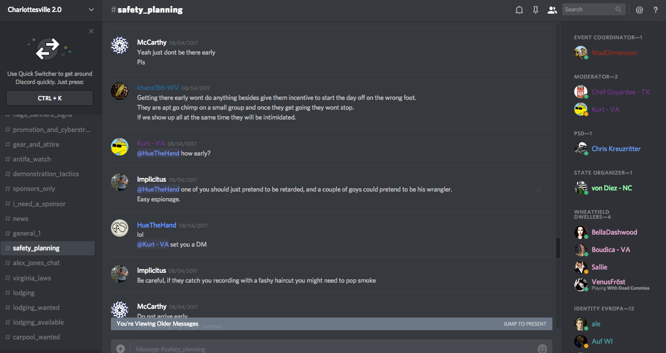Select member Chris Kreuzritter in the list

[x=616, y=149]
